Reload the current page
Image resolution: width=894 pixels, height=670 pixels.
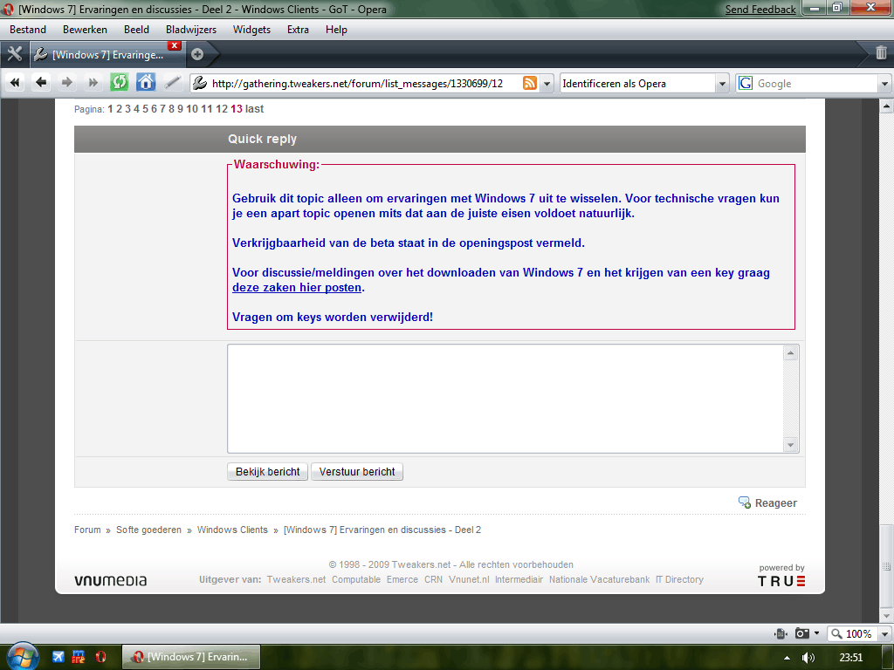coord(119,83)
